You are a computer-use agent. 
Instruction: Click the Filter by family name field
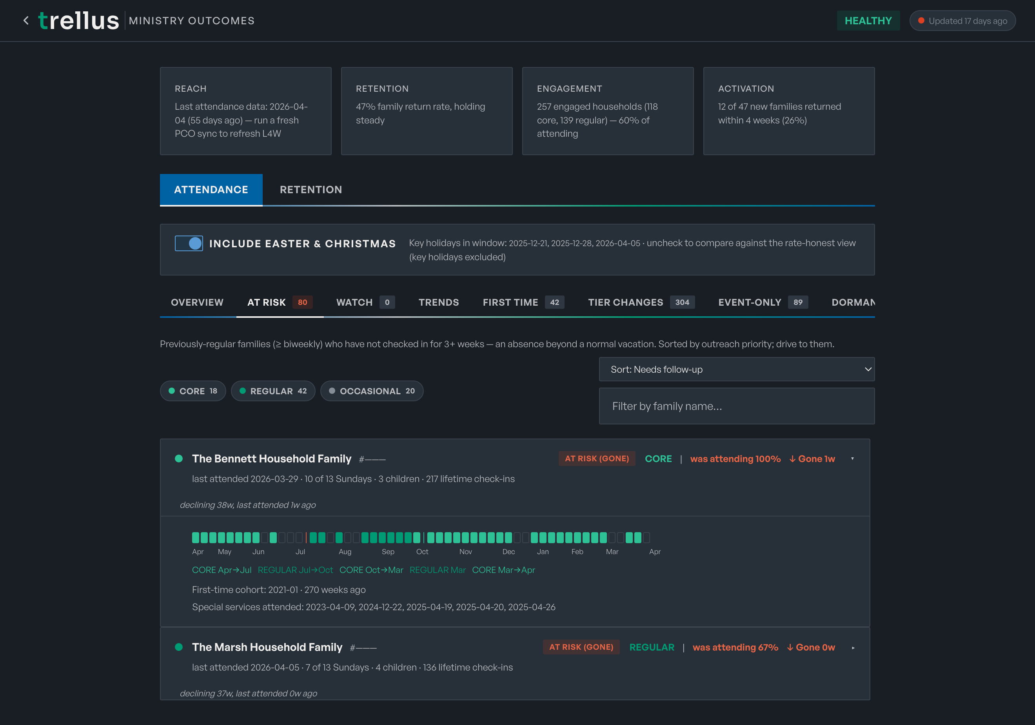(x=737, y=406)
